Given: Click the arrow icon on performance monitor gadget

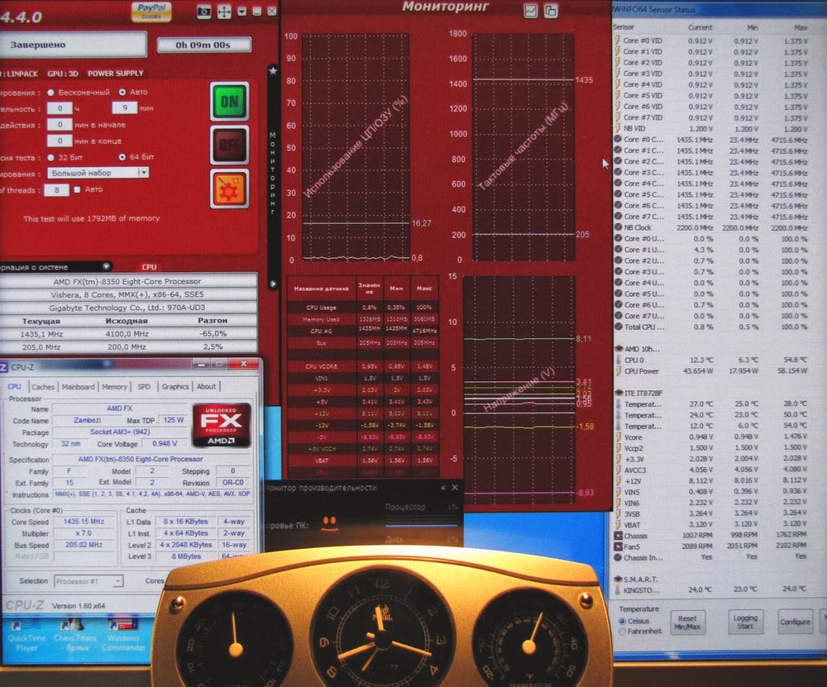Looking at the screenshot, I should tap(443, 488).
